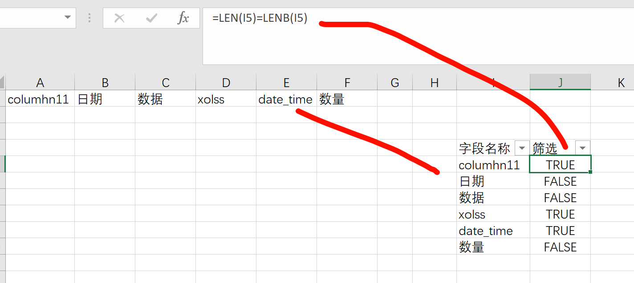The height and width of the screenshot is (283, 634).
Task: Open the Insert Function fx dialog
Action: click(x=183, y=18)
